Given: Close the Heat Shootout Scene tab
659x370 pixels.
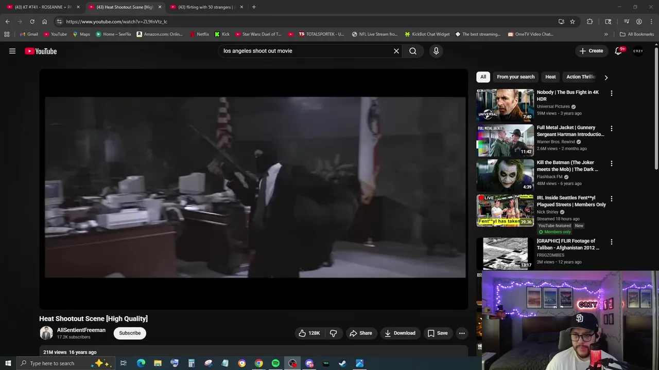Looking at the screenshot, I should point(160,7).
